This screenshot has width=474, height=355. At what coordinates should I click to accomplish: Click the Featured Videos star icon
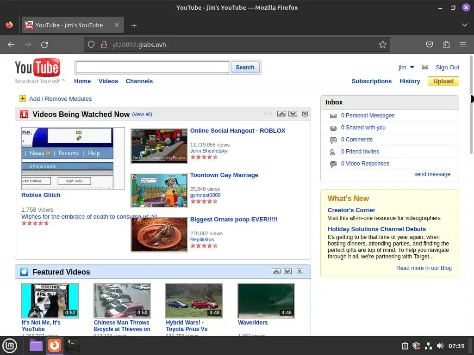tap(24, 272)
